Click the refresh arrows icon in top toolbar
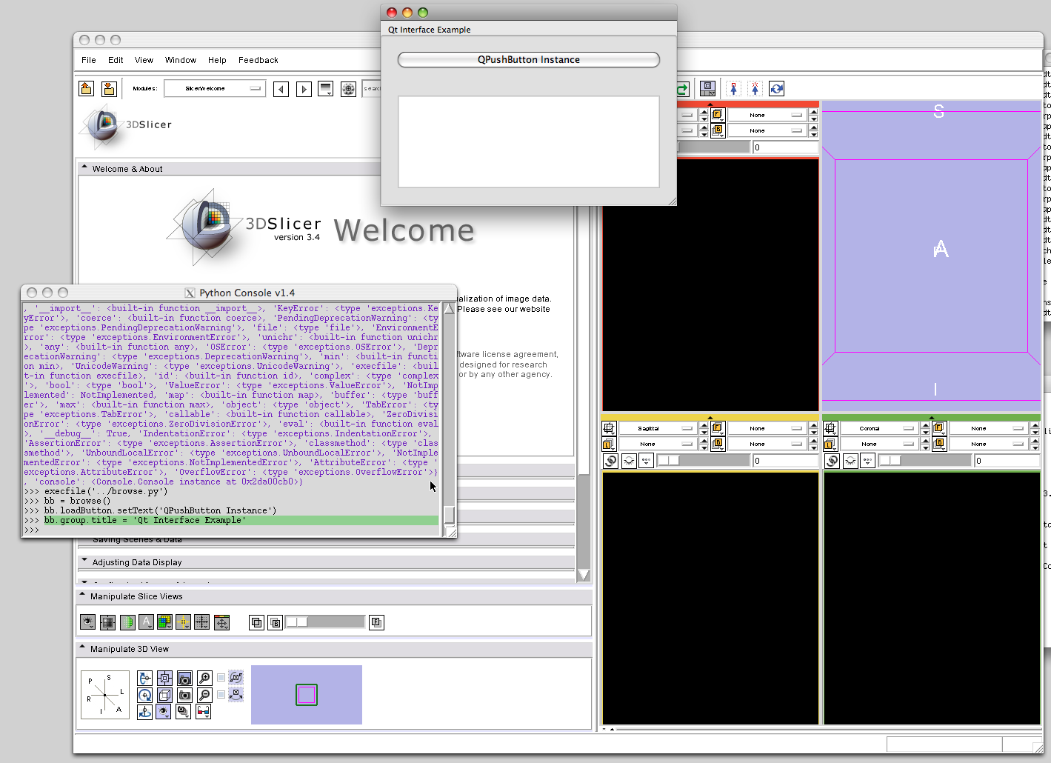Screen dimensions: 1051x763 point(776,89)
